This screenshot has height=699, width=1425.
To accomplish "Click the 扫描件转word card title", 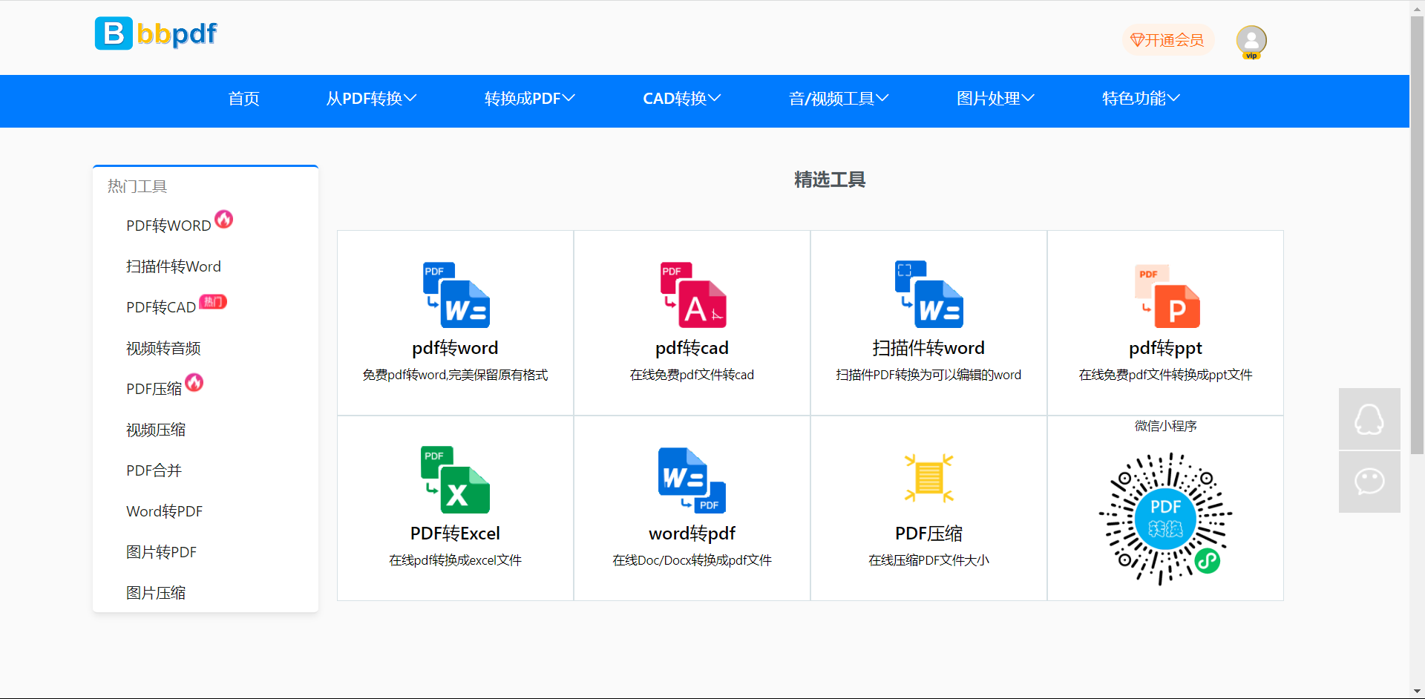I will [928, 348].
